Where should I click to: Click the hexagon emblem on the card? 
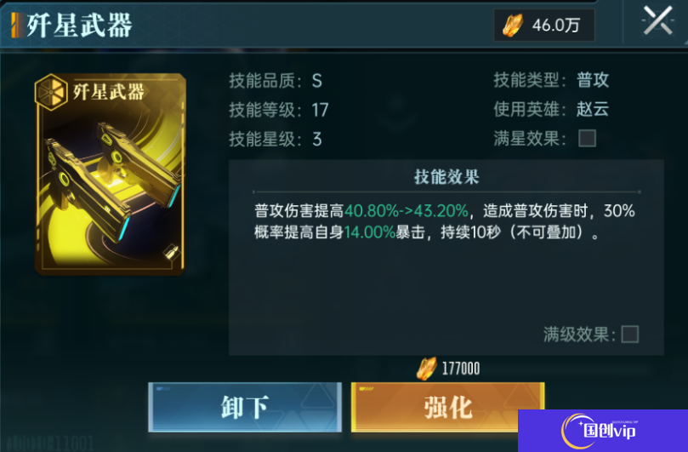click(51, 92)
